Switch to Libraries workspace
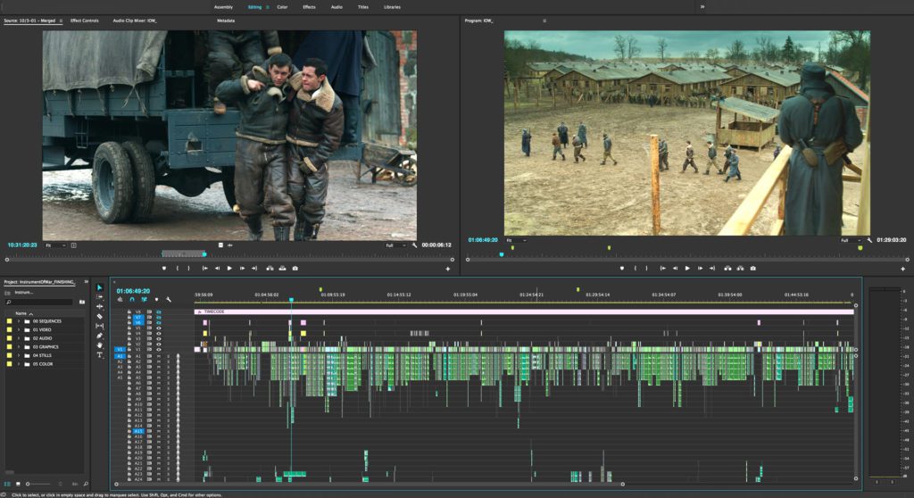This screenshot has width=914, height=498. click(392, 7)
